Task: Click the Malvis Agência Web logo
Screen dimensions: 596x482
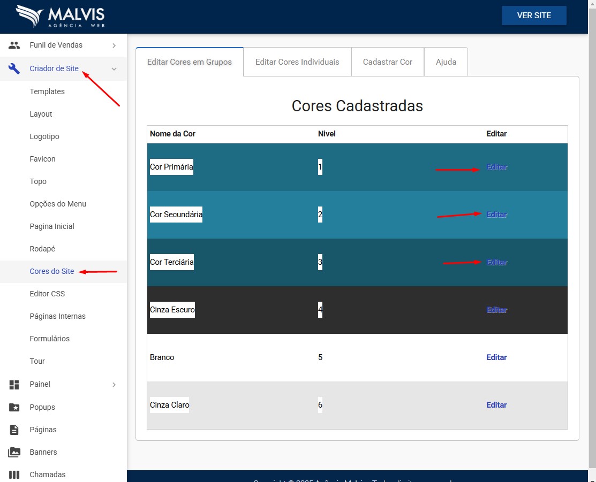Action: click(61, 17)
